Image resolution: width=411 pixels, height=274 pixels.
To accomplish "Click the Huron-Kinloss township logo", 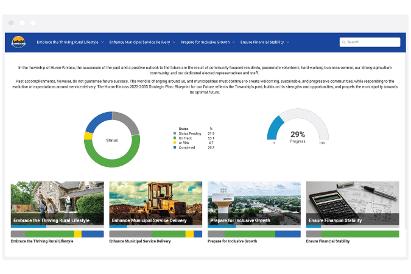I will (18, 42).
